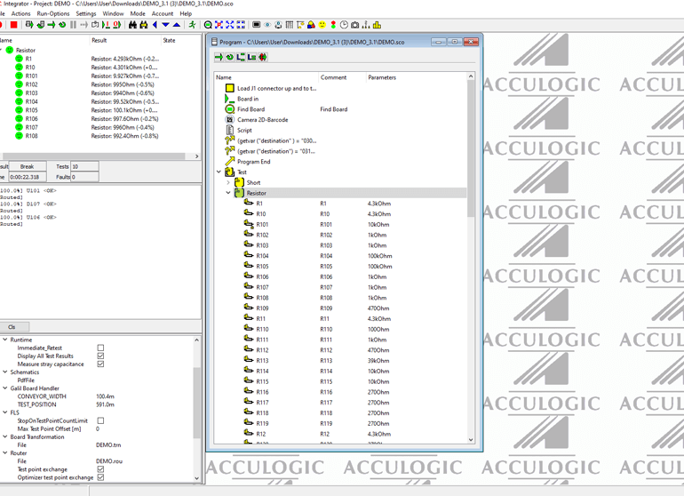Open the Account menu

coord(163,13)
